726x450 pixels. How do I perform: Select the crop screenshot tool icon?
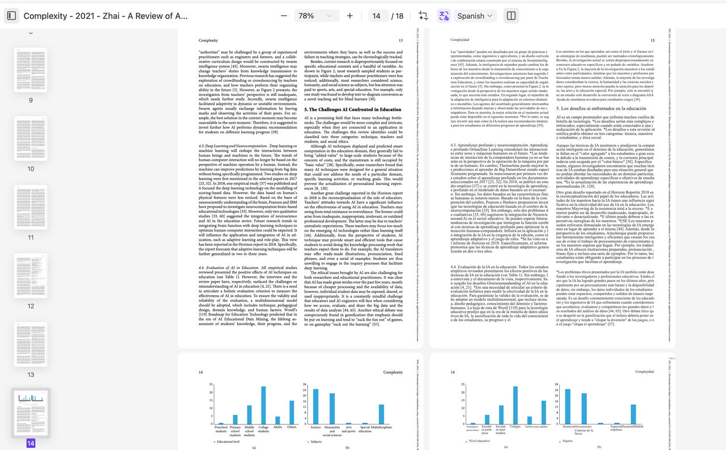tap(423, 16)
